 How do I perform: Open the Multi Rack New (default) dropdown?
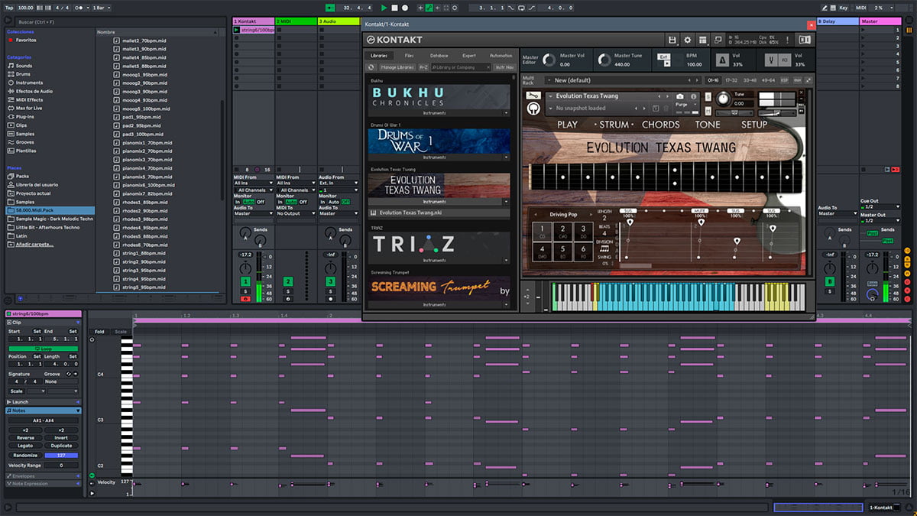point(623,80)
